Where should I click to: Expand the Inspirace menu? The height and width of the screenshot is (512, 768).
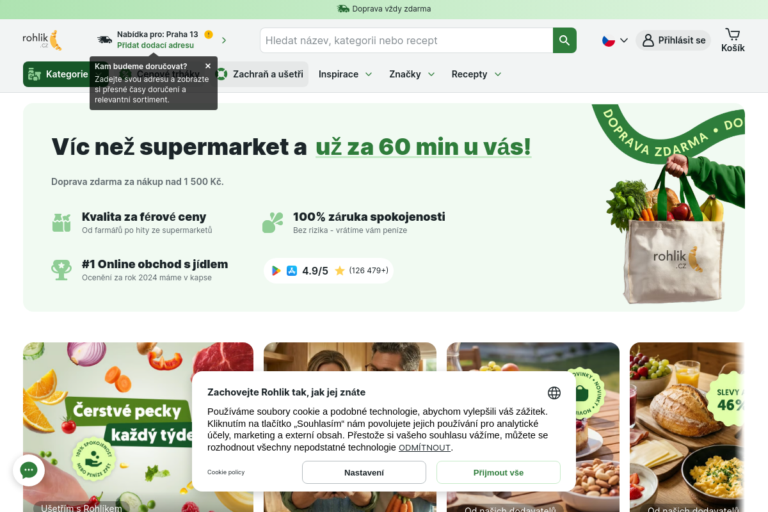pyautogui.click(x=346, y=74)
